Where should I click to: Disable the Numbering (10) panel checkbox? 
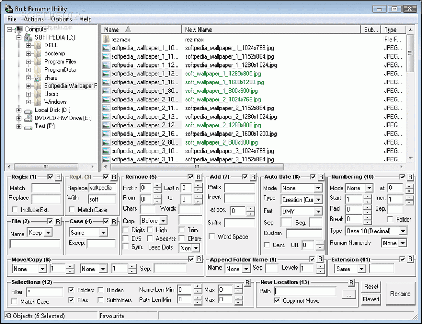402,177
